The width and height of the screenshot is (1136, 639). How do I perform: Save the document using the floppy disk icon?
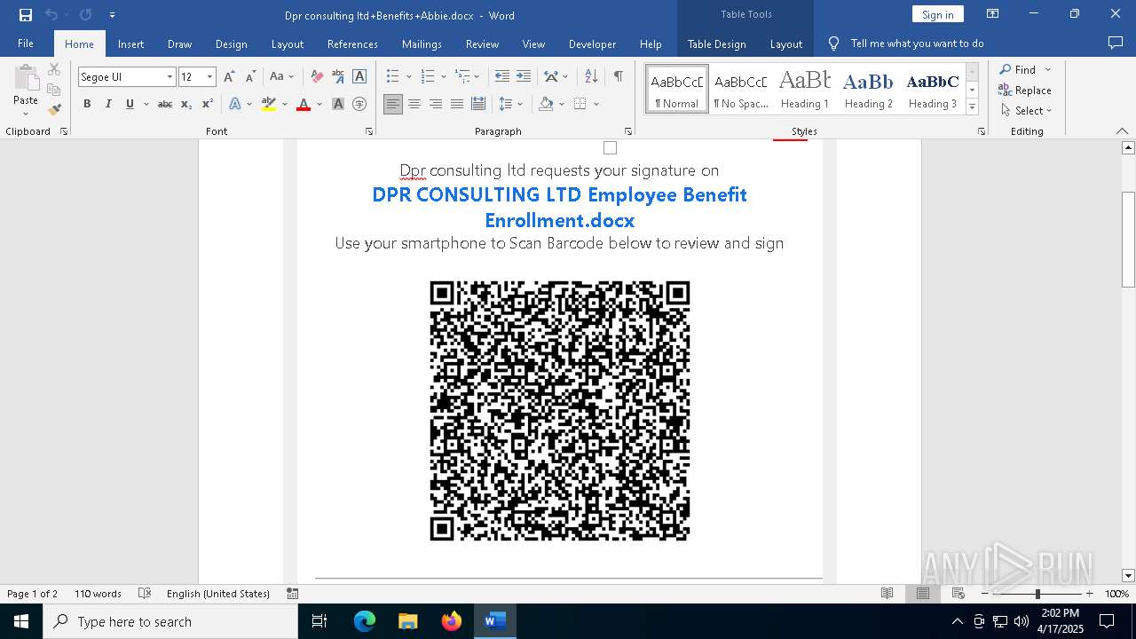(x=26, y=15)
